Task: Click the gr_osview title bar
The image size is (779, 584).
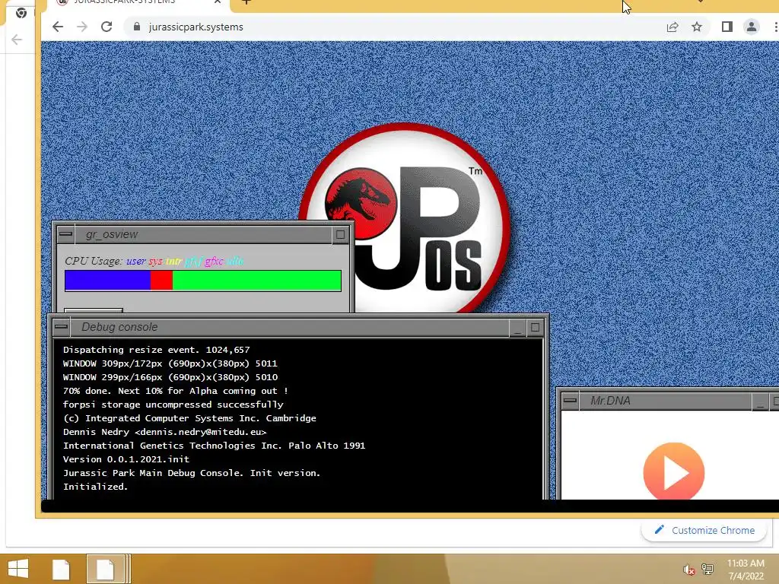Action: click(202, 234)
